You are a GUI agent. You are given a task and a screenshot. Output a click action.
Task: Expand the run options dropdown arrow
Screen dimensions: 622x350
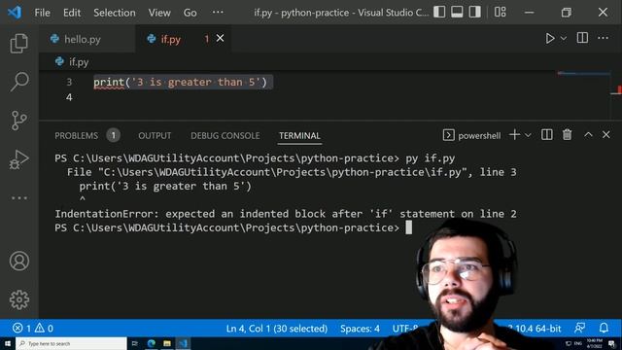click(x=564, y=39)
